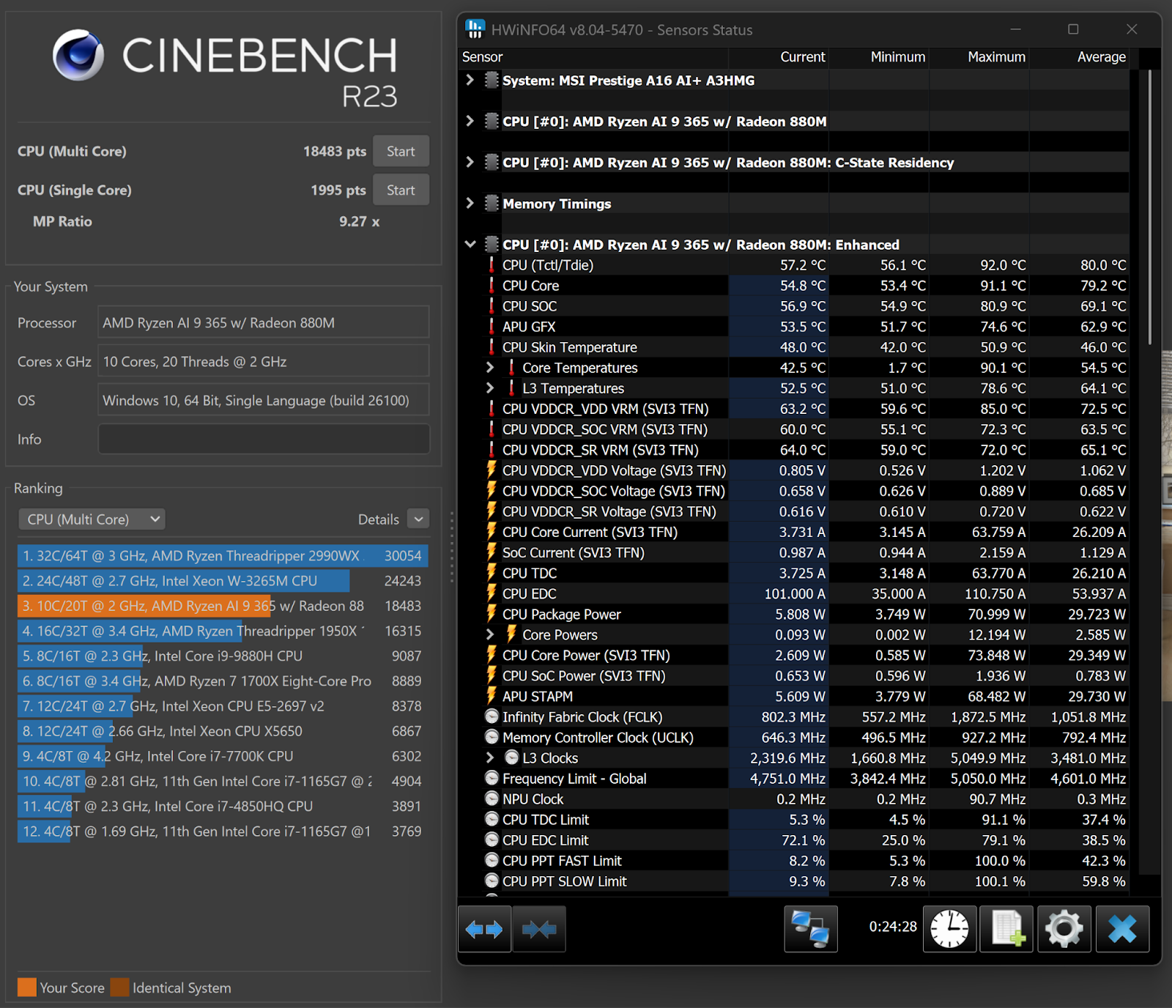
Task: Select ranking row Intel Core i7-7700K
Action: (223, 756)
